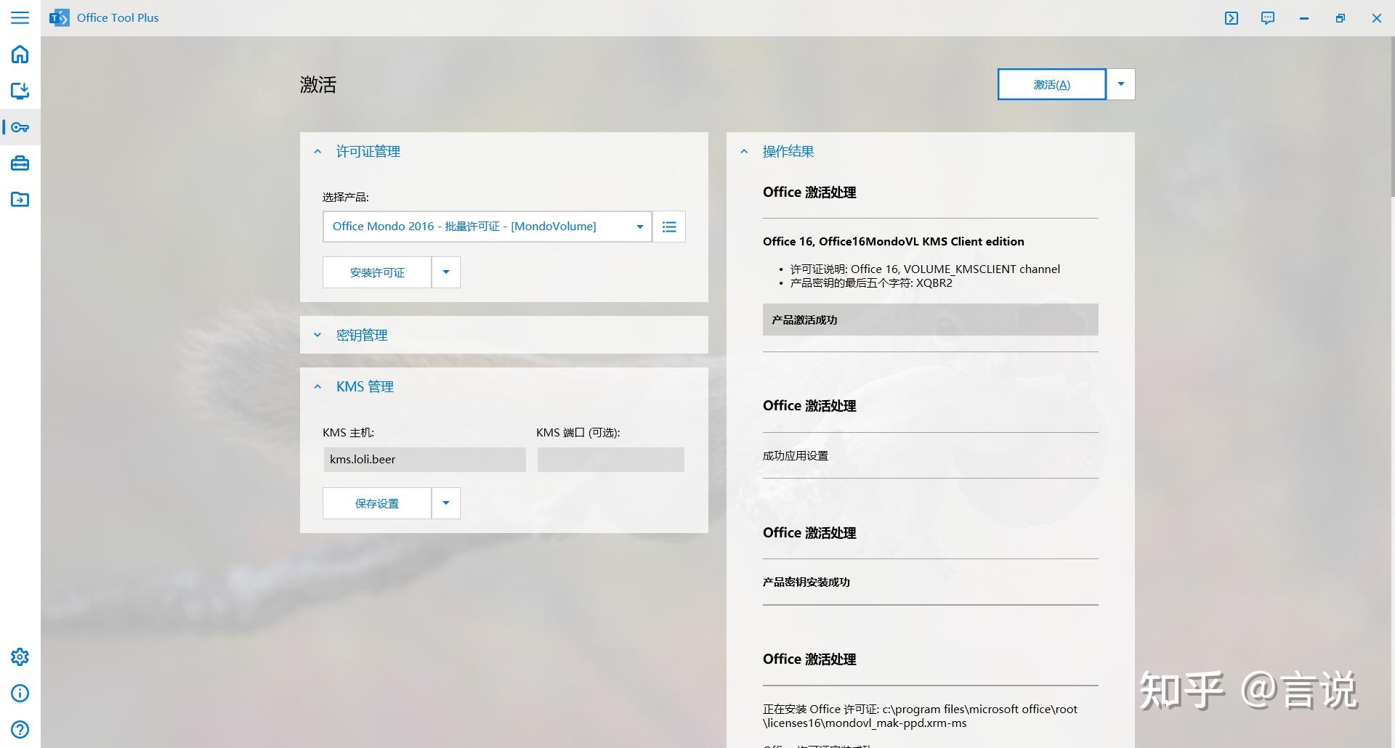The width and height of the screenshot is (1395, 748).
Task: Click the KMS 主机 input field
Action: pos(424,459)
